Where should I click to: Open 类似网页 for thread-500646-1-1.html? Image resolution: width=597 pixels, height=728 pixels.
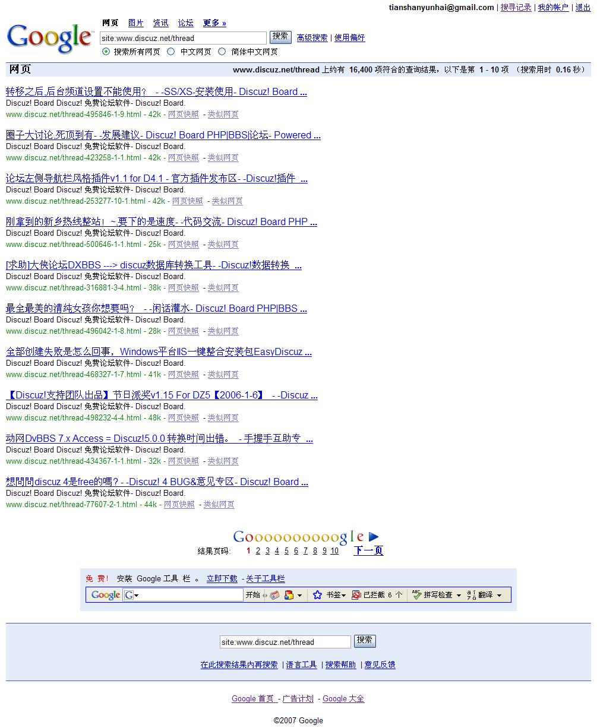(x=223, y=245)
